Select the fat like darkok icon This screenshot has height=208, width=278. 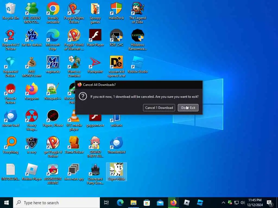(31, 38)
